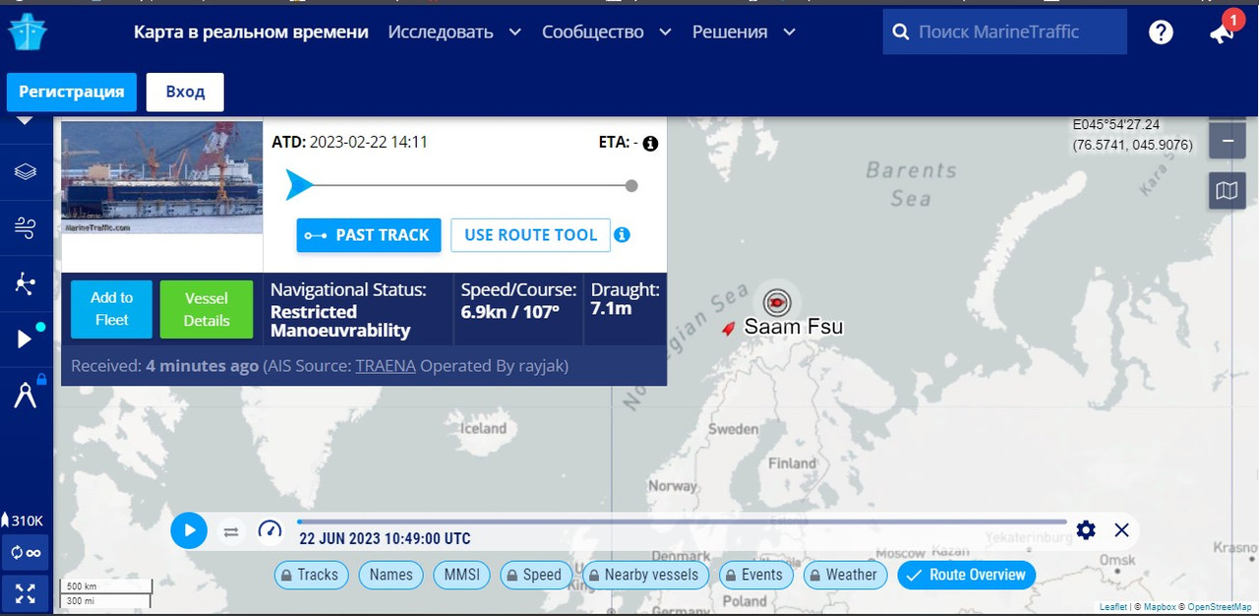Click the playback timeline slider bar

coord(682,522)
